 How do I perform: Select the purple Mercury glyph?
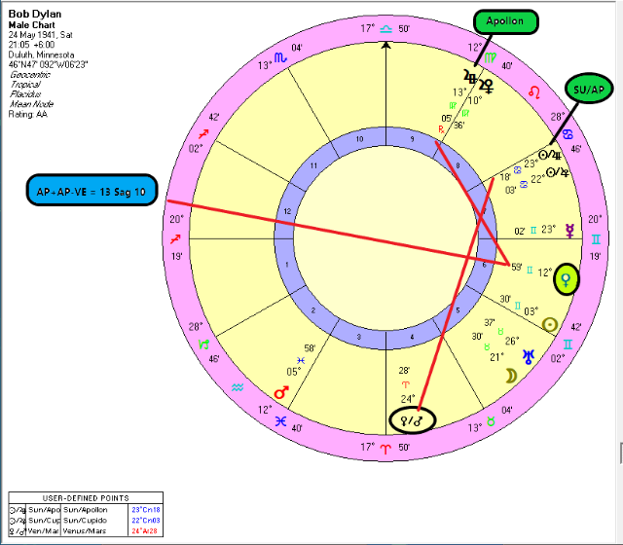[569, 231]
